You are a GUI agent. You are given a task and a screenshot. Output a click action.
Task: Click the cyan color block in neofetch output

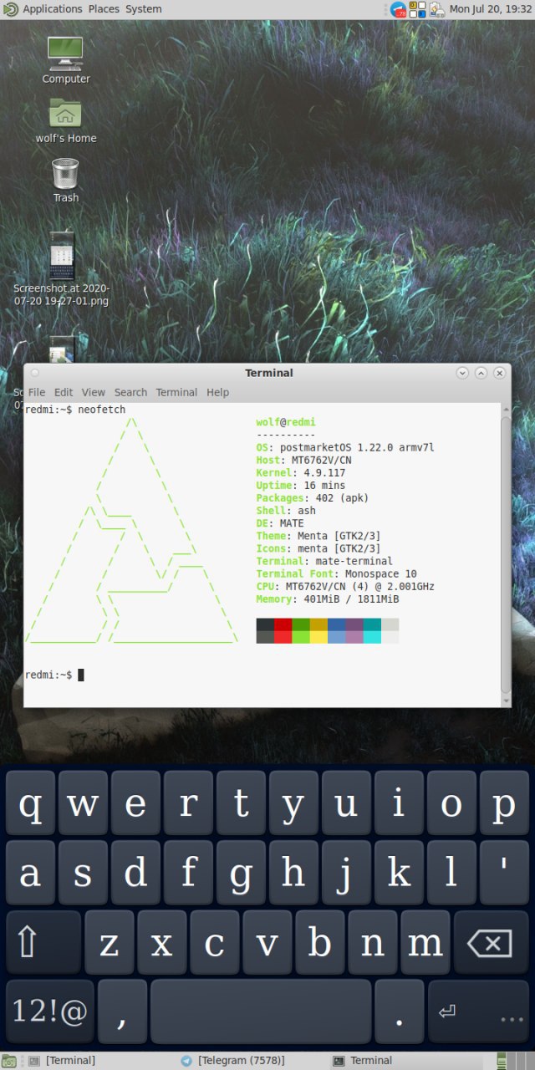pos(372,637)
